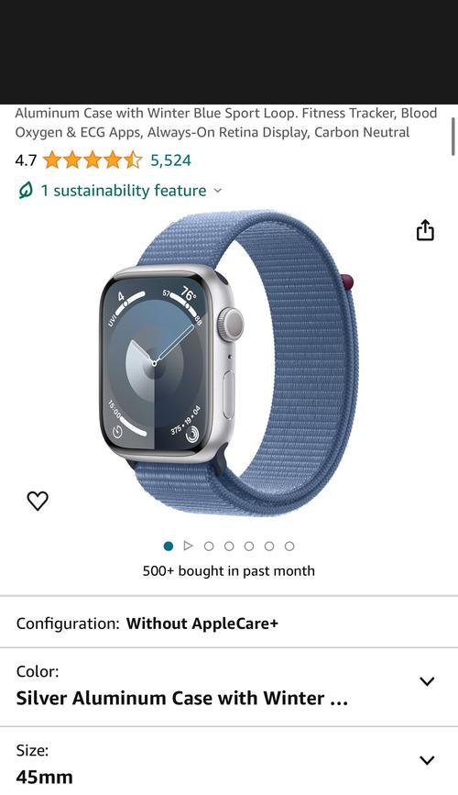Tap the share icon beside product image
The image size is (458, 795).
[x=425, y=230]
